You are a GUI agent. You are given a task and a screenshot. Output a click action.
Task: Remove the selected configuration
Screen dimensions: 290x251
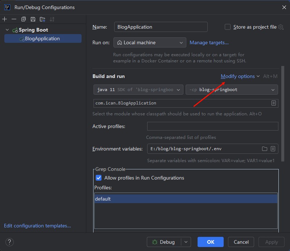[14, 19]
